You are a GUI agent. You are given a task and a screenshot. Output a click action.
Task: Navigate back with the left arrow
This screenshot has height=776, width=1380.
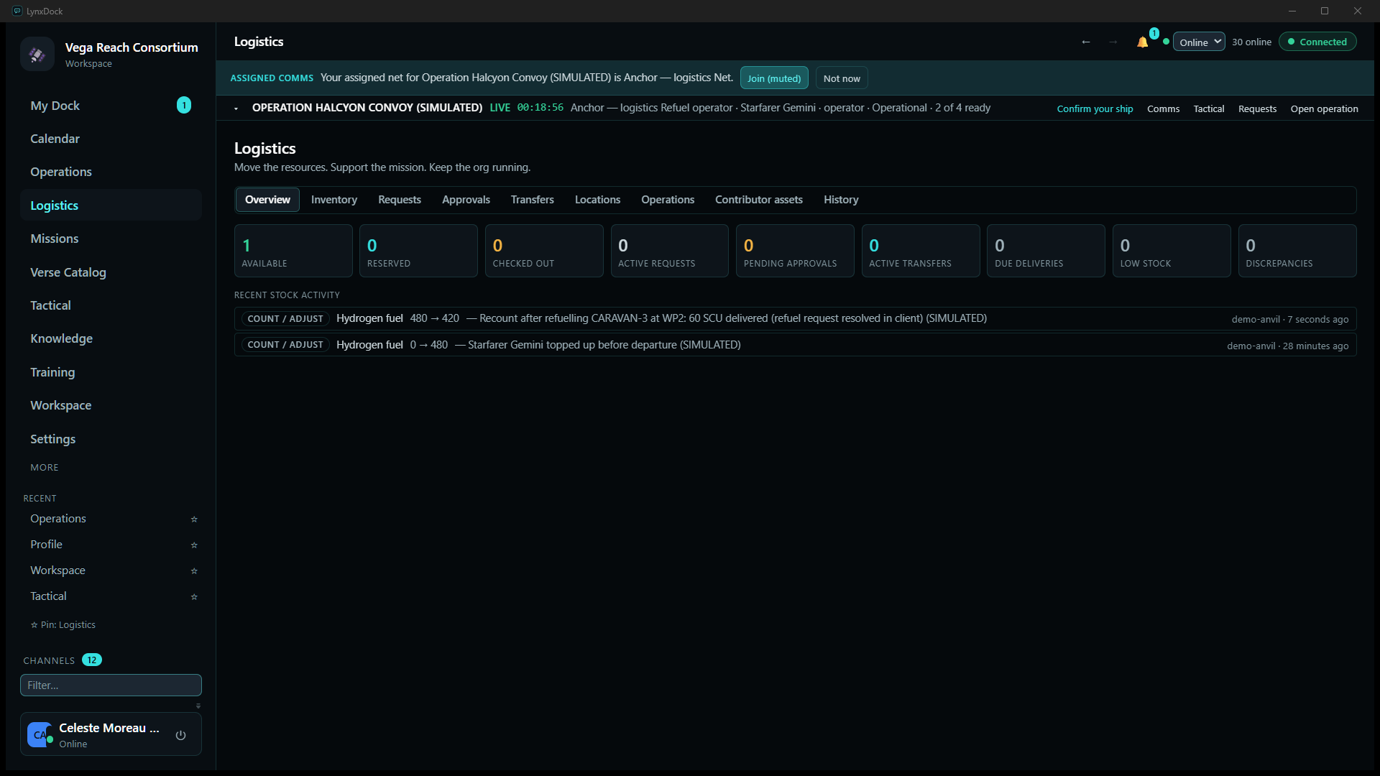(x=1086, y=42)
